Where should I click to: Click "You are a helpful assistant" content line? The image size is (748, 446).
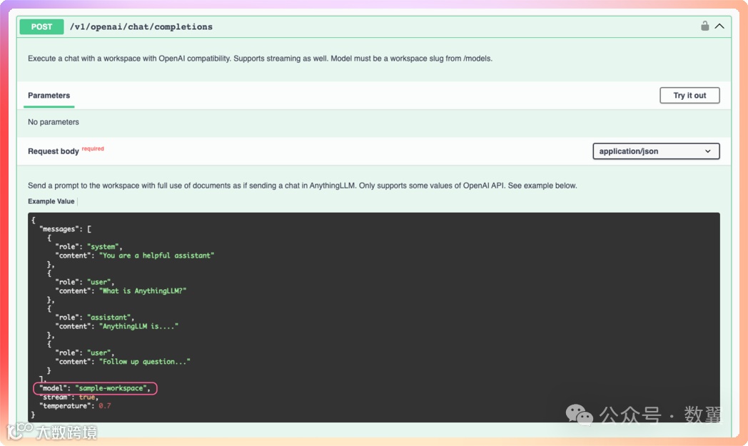134,255
